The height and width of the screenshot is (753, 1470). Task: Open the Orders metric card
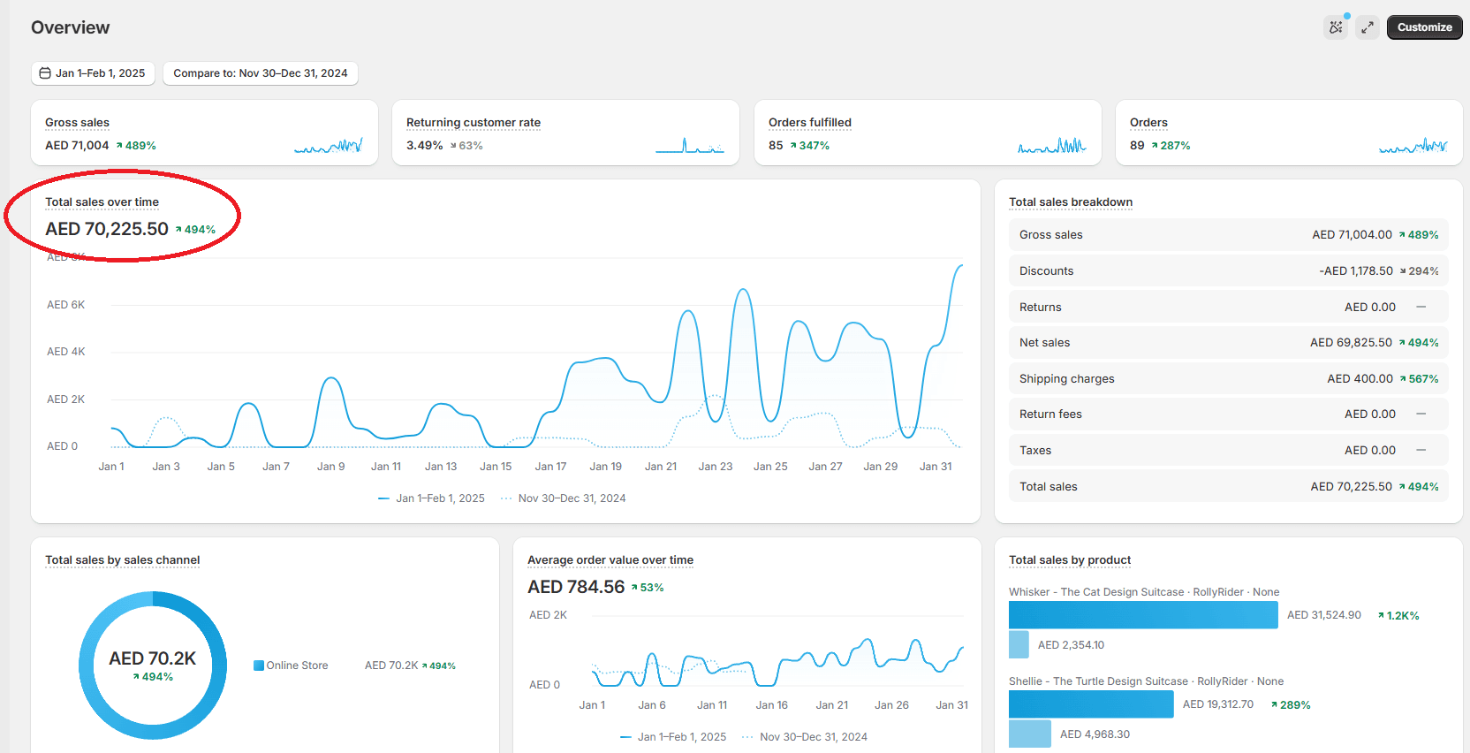1289,133
